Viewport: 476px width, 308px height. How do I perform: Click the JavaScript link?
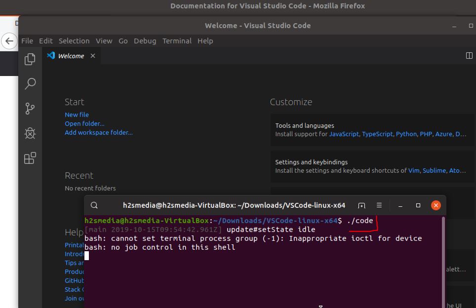tap(344, 134)
